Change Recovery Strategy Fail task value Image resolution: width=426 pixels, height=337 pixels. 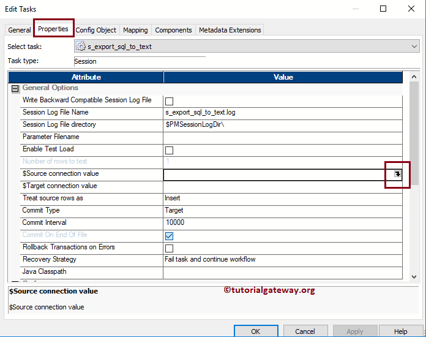(283, 259)
